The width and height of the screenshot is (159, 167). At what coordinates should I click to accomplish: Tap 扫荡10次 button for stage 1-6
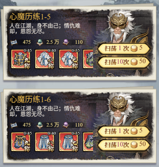point(124,145)
